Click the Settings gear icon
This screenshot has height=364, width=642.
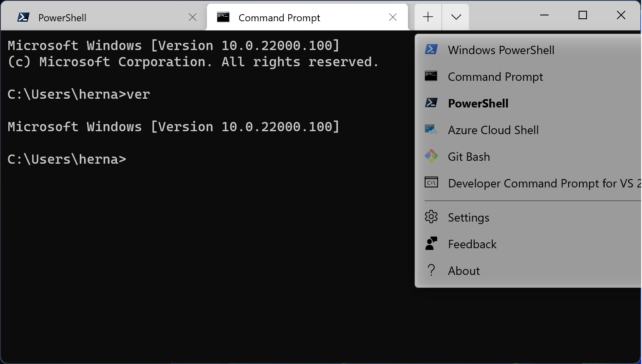[x=431, y=217]
